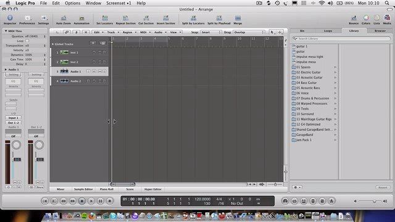Click the Insert Section icon
395x222 pixels.
click(x=166, y=18)
